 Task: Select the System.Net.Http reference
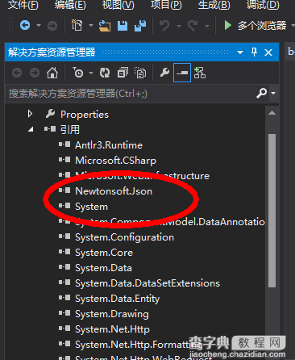coord(112,329)
